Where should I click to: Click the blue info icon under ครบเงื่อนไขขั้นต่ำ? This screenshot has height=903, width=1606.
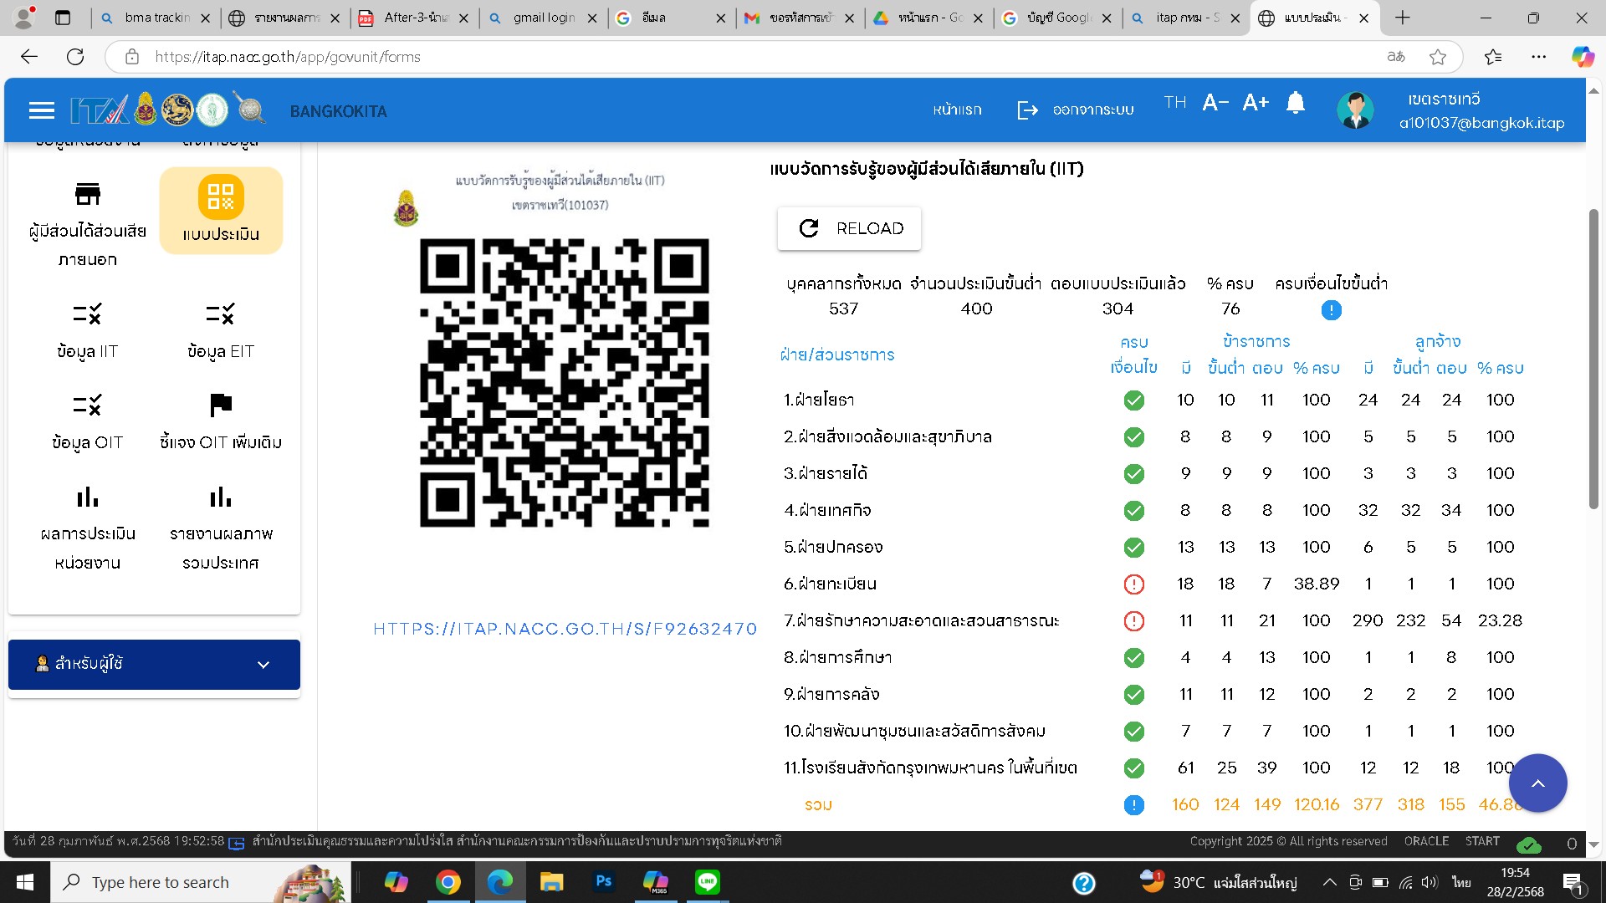[x=1331, y=310]
